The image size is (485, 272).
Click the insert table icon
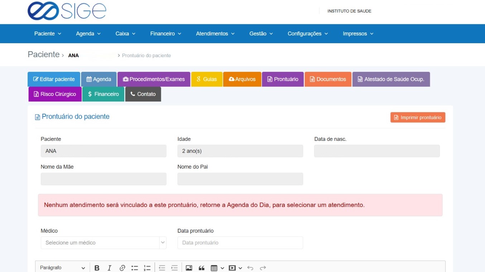[214, 268]
